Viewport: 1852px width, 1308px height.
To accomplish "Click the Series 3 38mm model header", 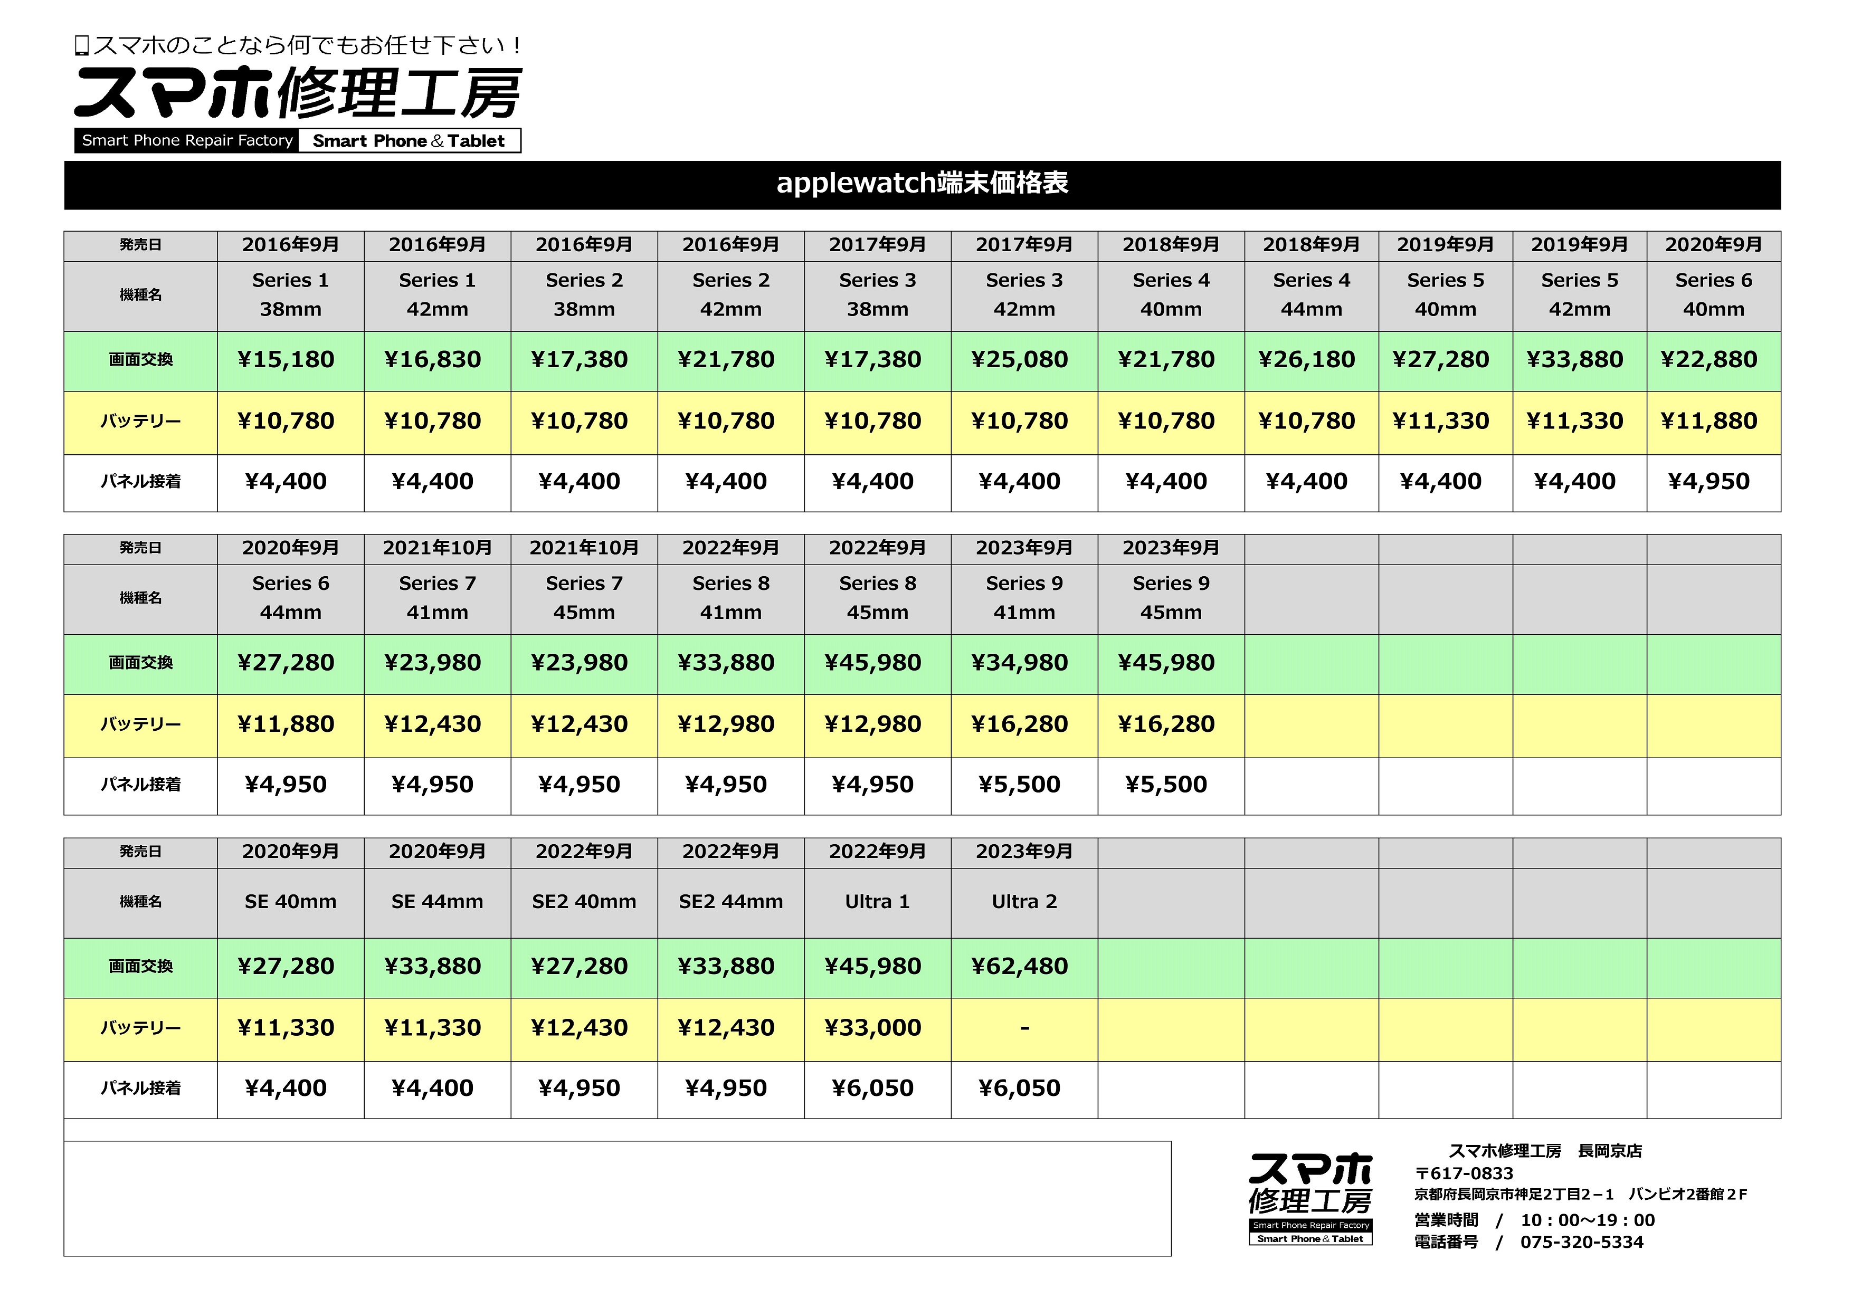I will pos(878,295).
